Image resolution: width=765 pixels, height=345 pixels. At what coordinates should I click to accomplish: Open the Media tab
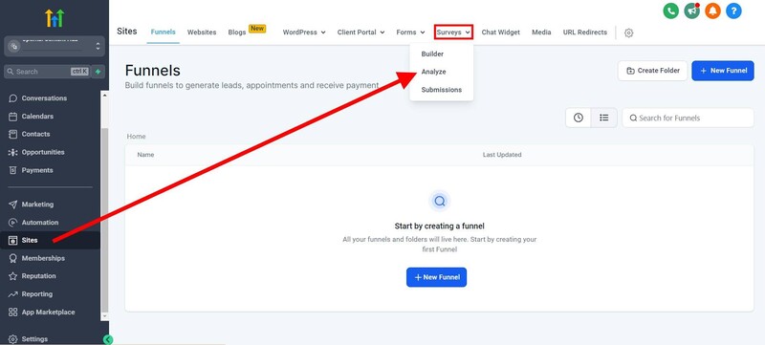click(541, 32)
